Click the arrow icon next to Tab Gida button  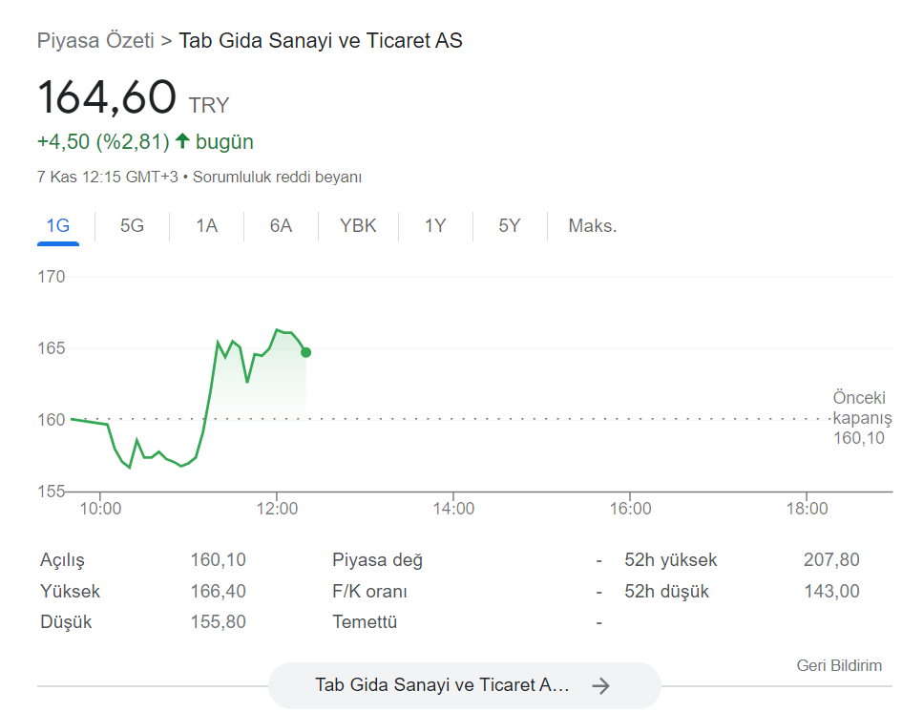coord(600,685)
